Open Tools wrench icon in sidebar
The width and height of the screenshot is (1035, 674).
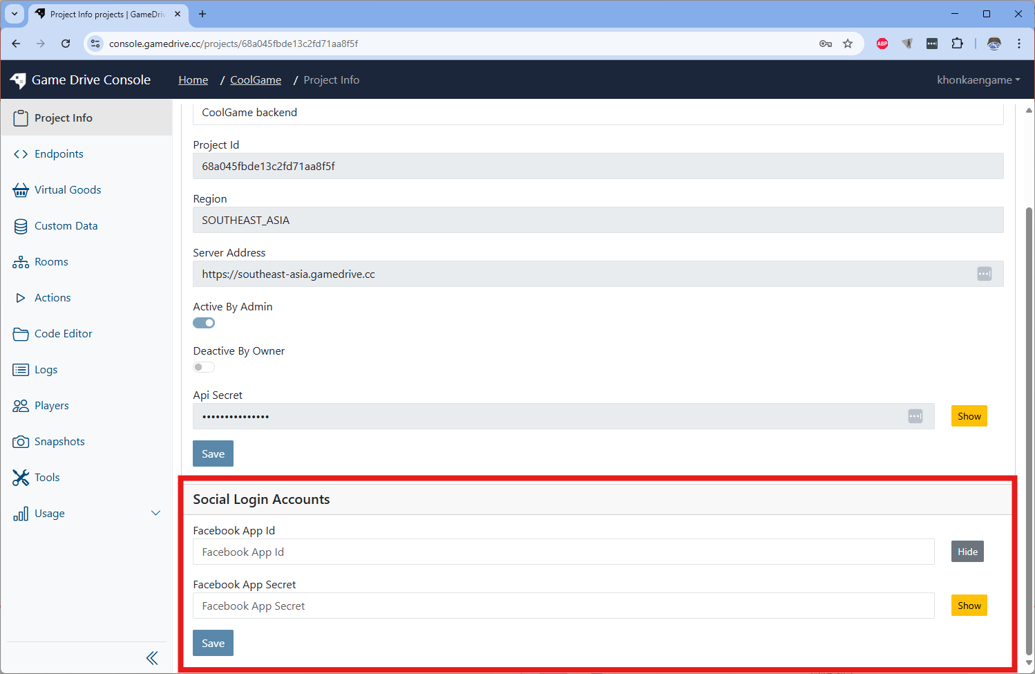point(21,478)
